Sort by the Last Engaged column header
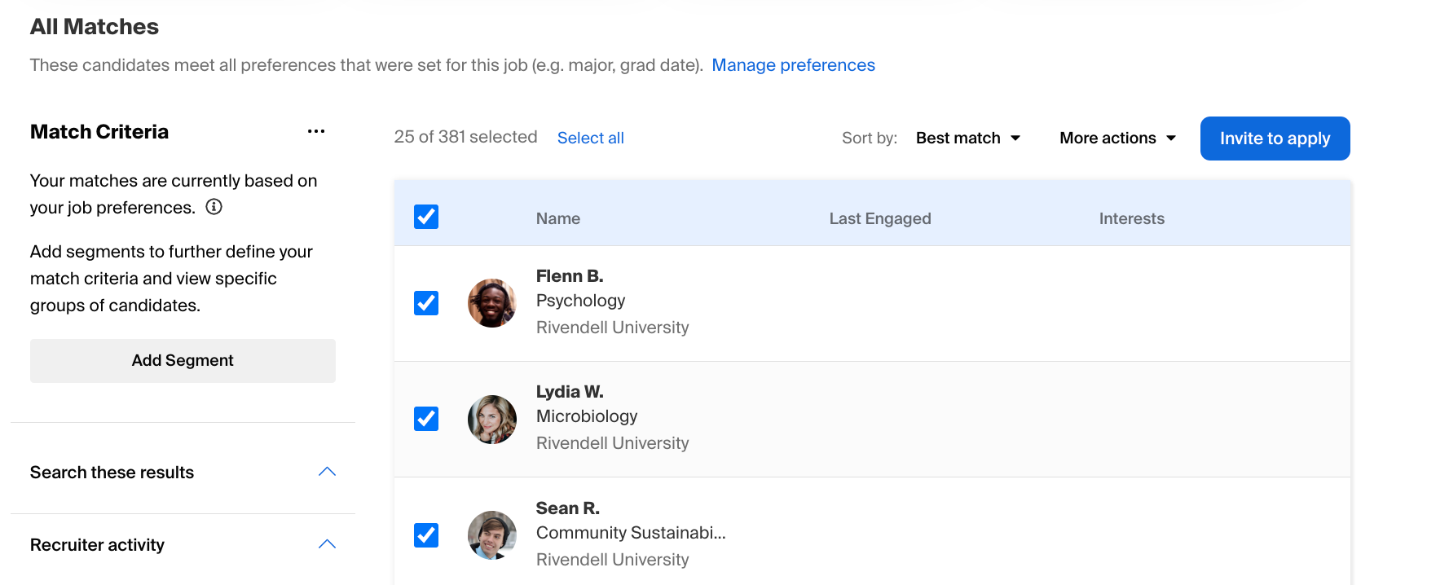The height and width of the screenshot is (585, 1449). coord(879,218)
